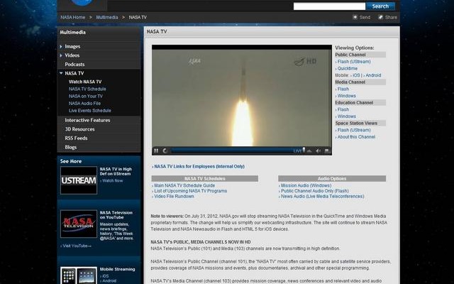Open Blogs in the sidebar

click(71, 147)
